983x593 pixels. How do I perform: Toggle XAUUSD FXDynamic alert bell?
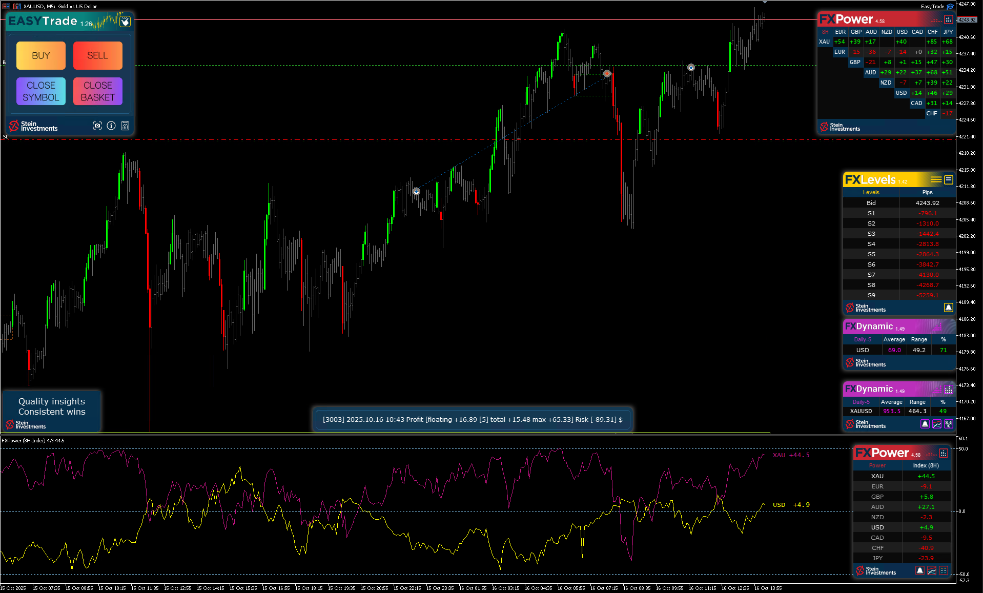925,424
